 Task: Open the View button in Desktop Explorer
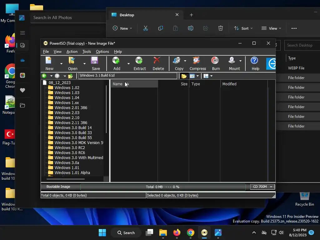click(x=271, y=28)
